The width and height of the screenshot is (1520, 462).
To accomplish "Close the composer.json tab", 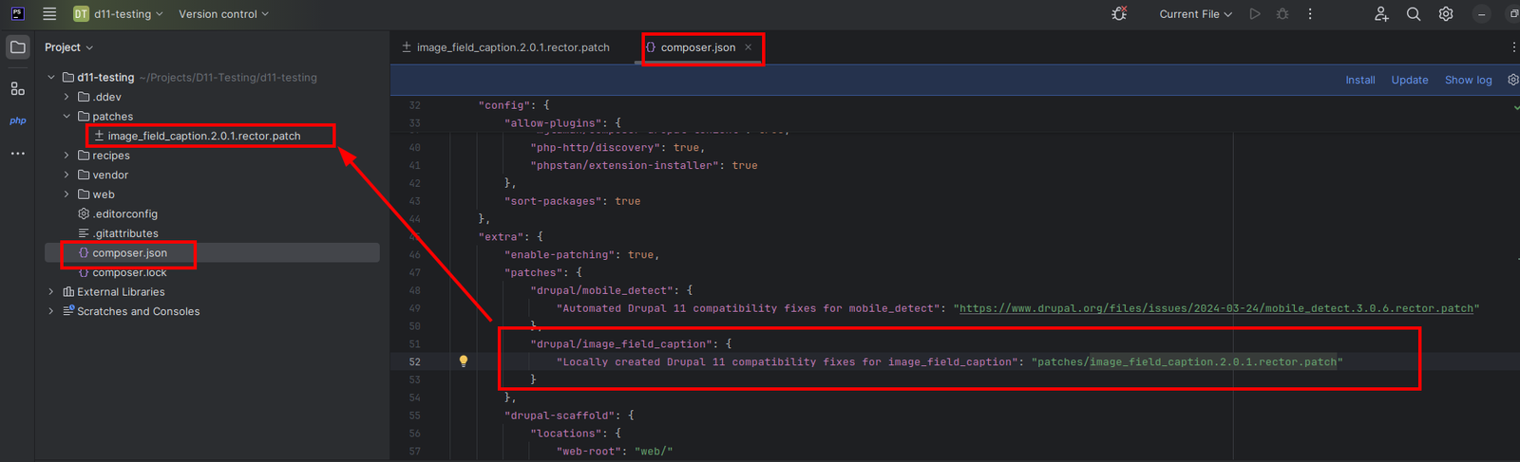I will (749, 47).
